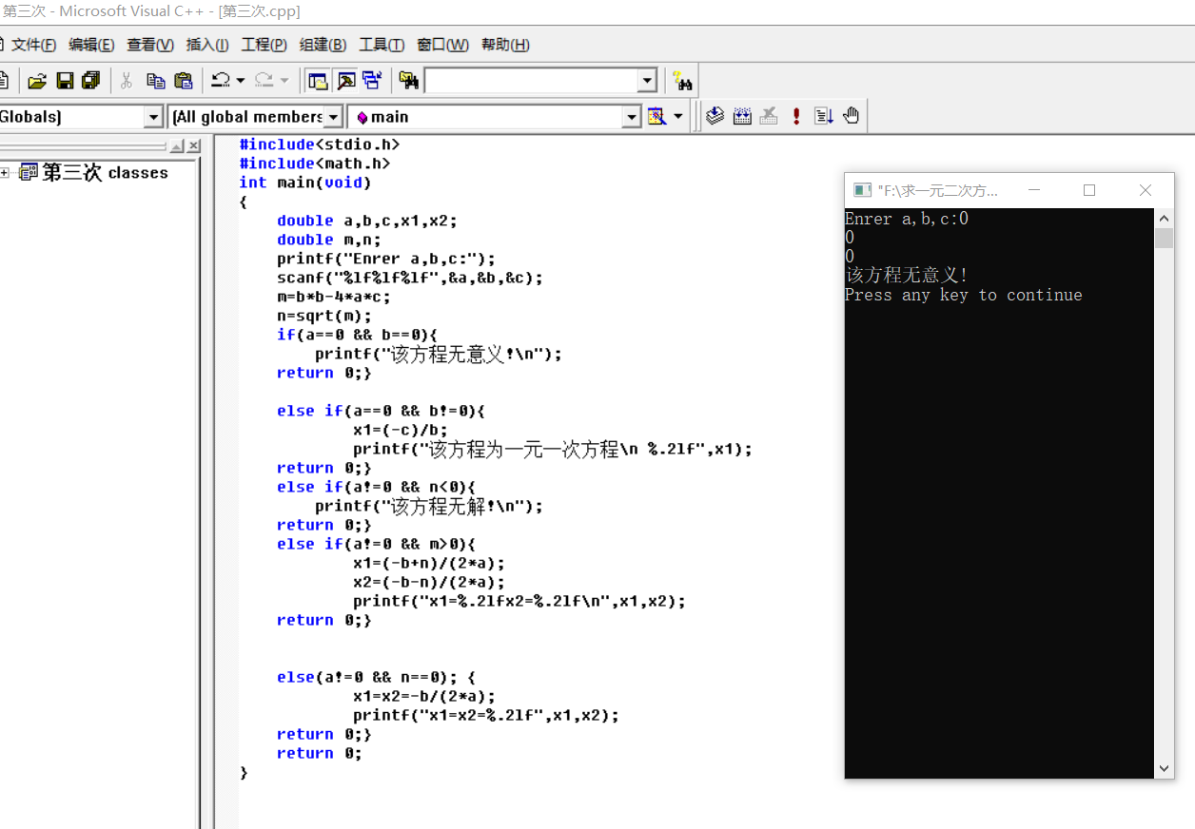Click the Copy toolbar icon
The height and width of the screenshot is (829, 1195).
pyautogui.click(x=155, y=81)
